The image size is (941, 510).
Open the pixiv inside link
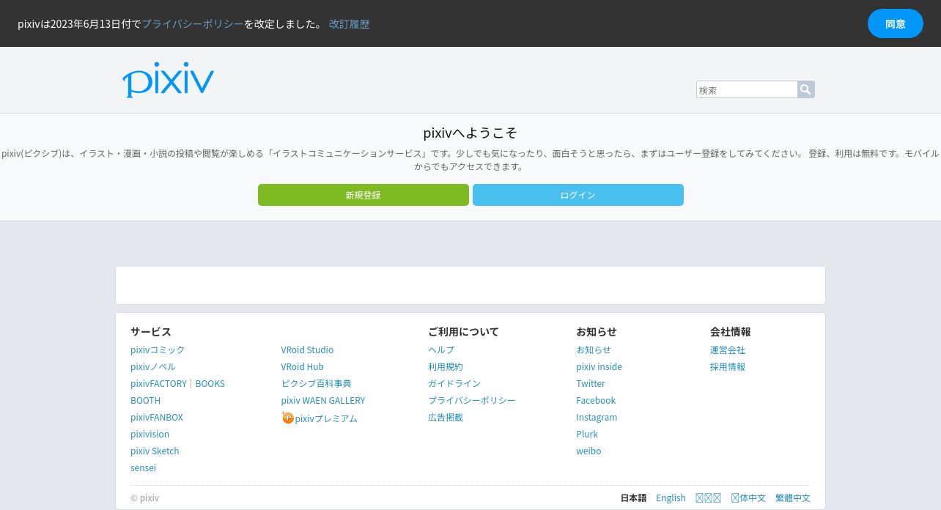click(599, 366)
